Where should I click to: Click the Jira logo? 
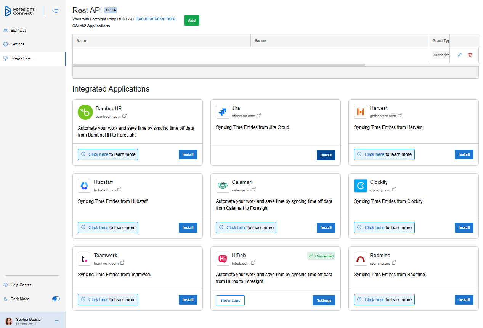tap(223, 112)
